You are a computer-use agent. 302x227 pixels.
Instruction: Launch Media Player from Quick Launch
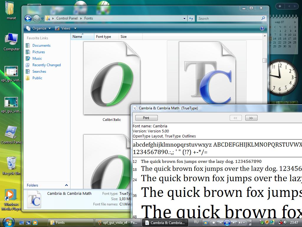(x=35, y=223)
